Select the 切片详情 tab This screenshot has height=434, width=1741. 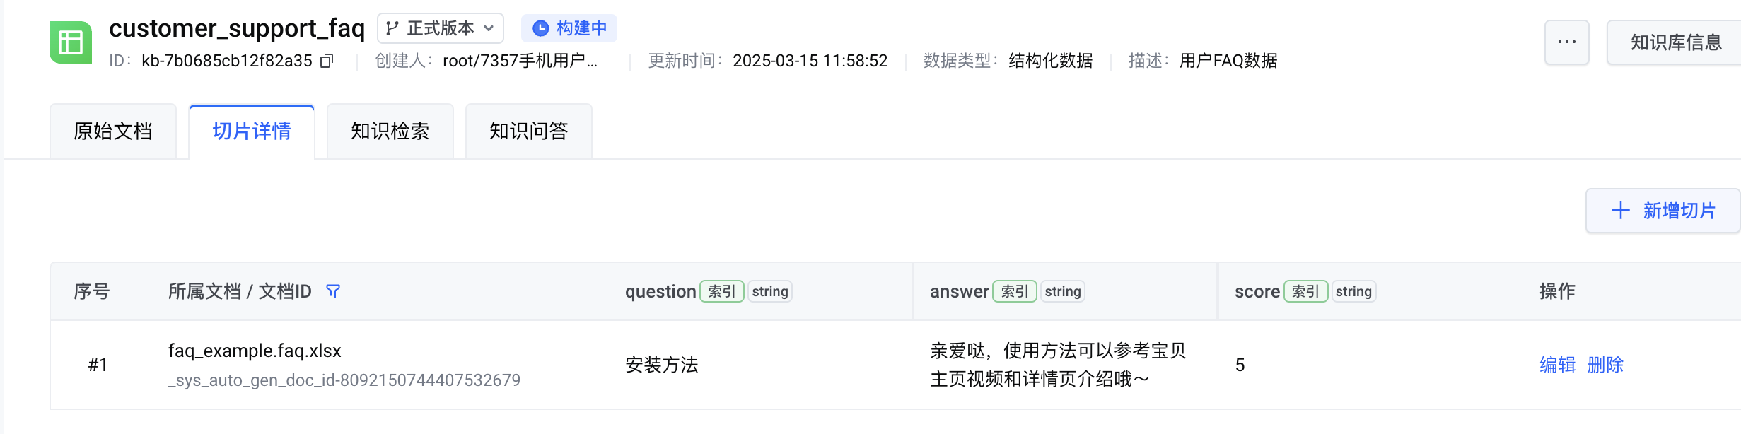(252, 131)
